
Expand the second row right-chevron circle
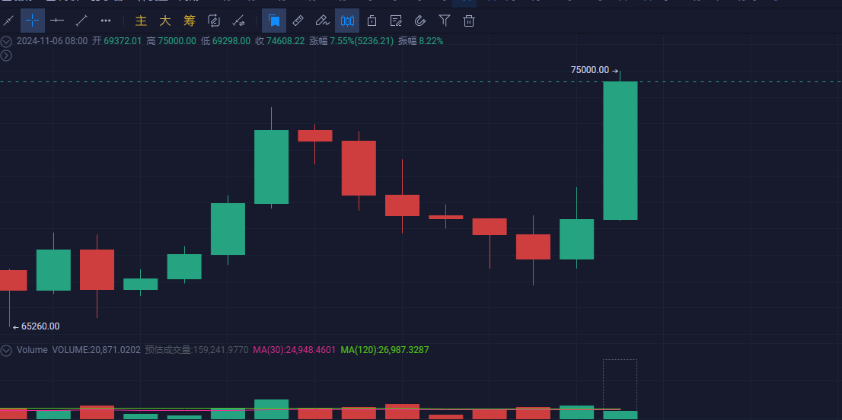pos(6,56)
